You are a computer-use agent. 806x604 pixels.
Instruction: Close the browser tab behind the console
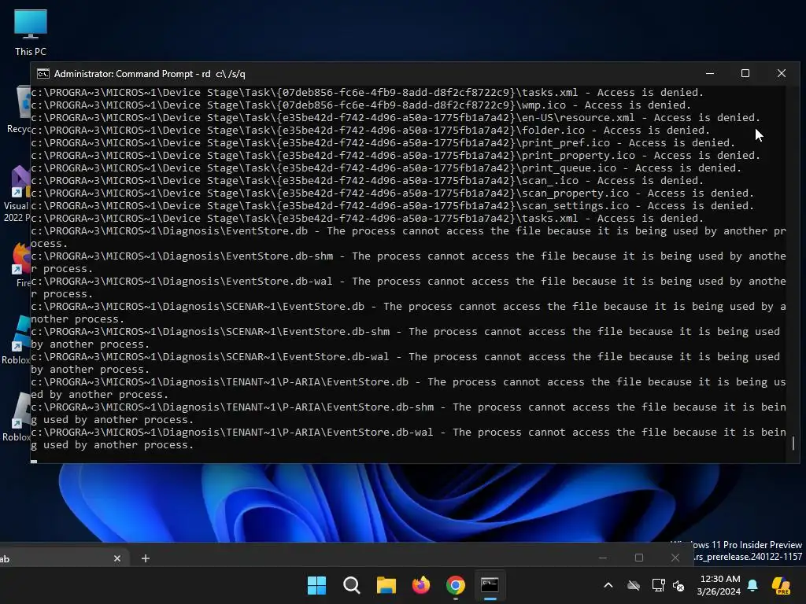pyautogui.click(x=117, y=558)
